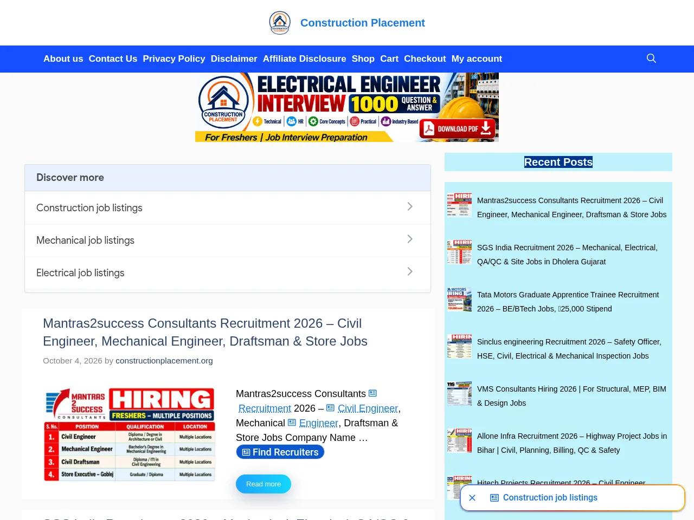694x520 pixels.
Task: Open the About us menu item
Action: point(63,58)
